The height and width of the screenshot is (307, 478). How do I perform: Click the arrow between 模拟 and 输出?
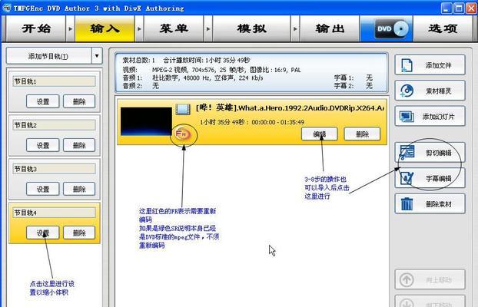click(295, 29)
